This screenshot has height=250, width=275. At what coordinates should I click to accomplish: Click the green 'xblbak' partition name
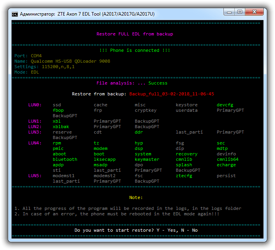point(61,127)
